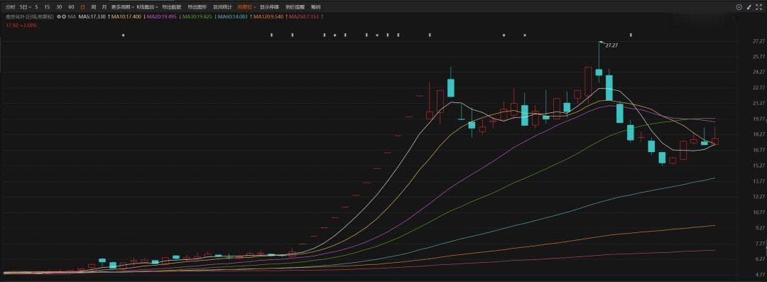The height and width of the screenshot is (282, 767).
Task: Open MA indicator settings gear icon
Action: pyautogui.click(x=59, y=16)
